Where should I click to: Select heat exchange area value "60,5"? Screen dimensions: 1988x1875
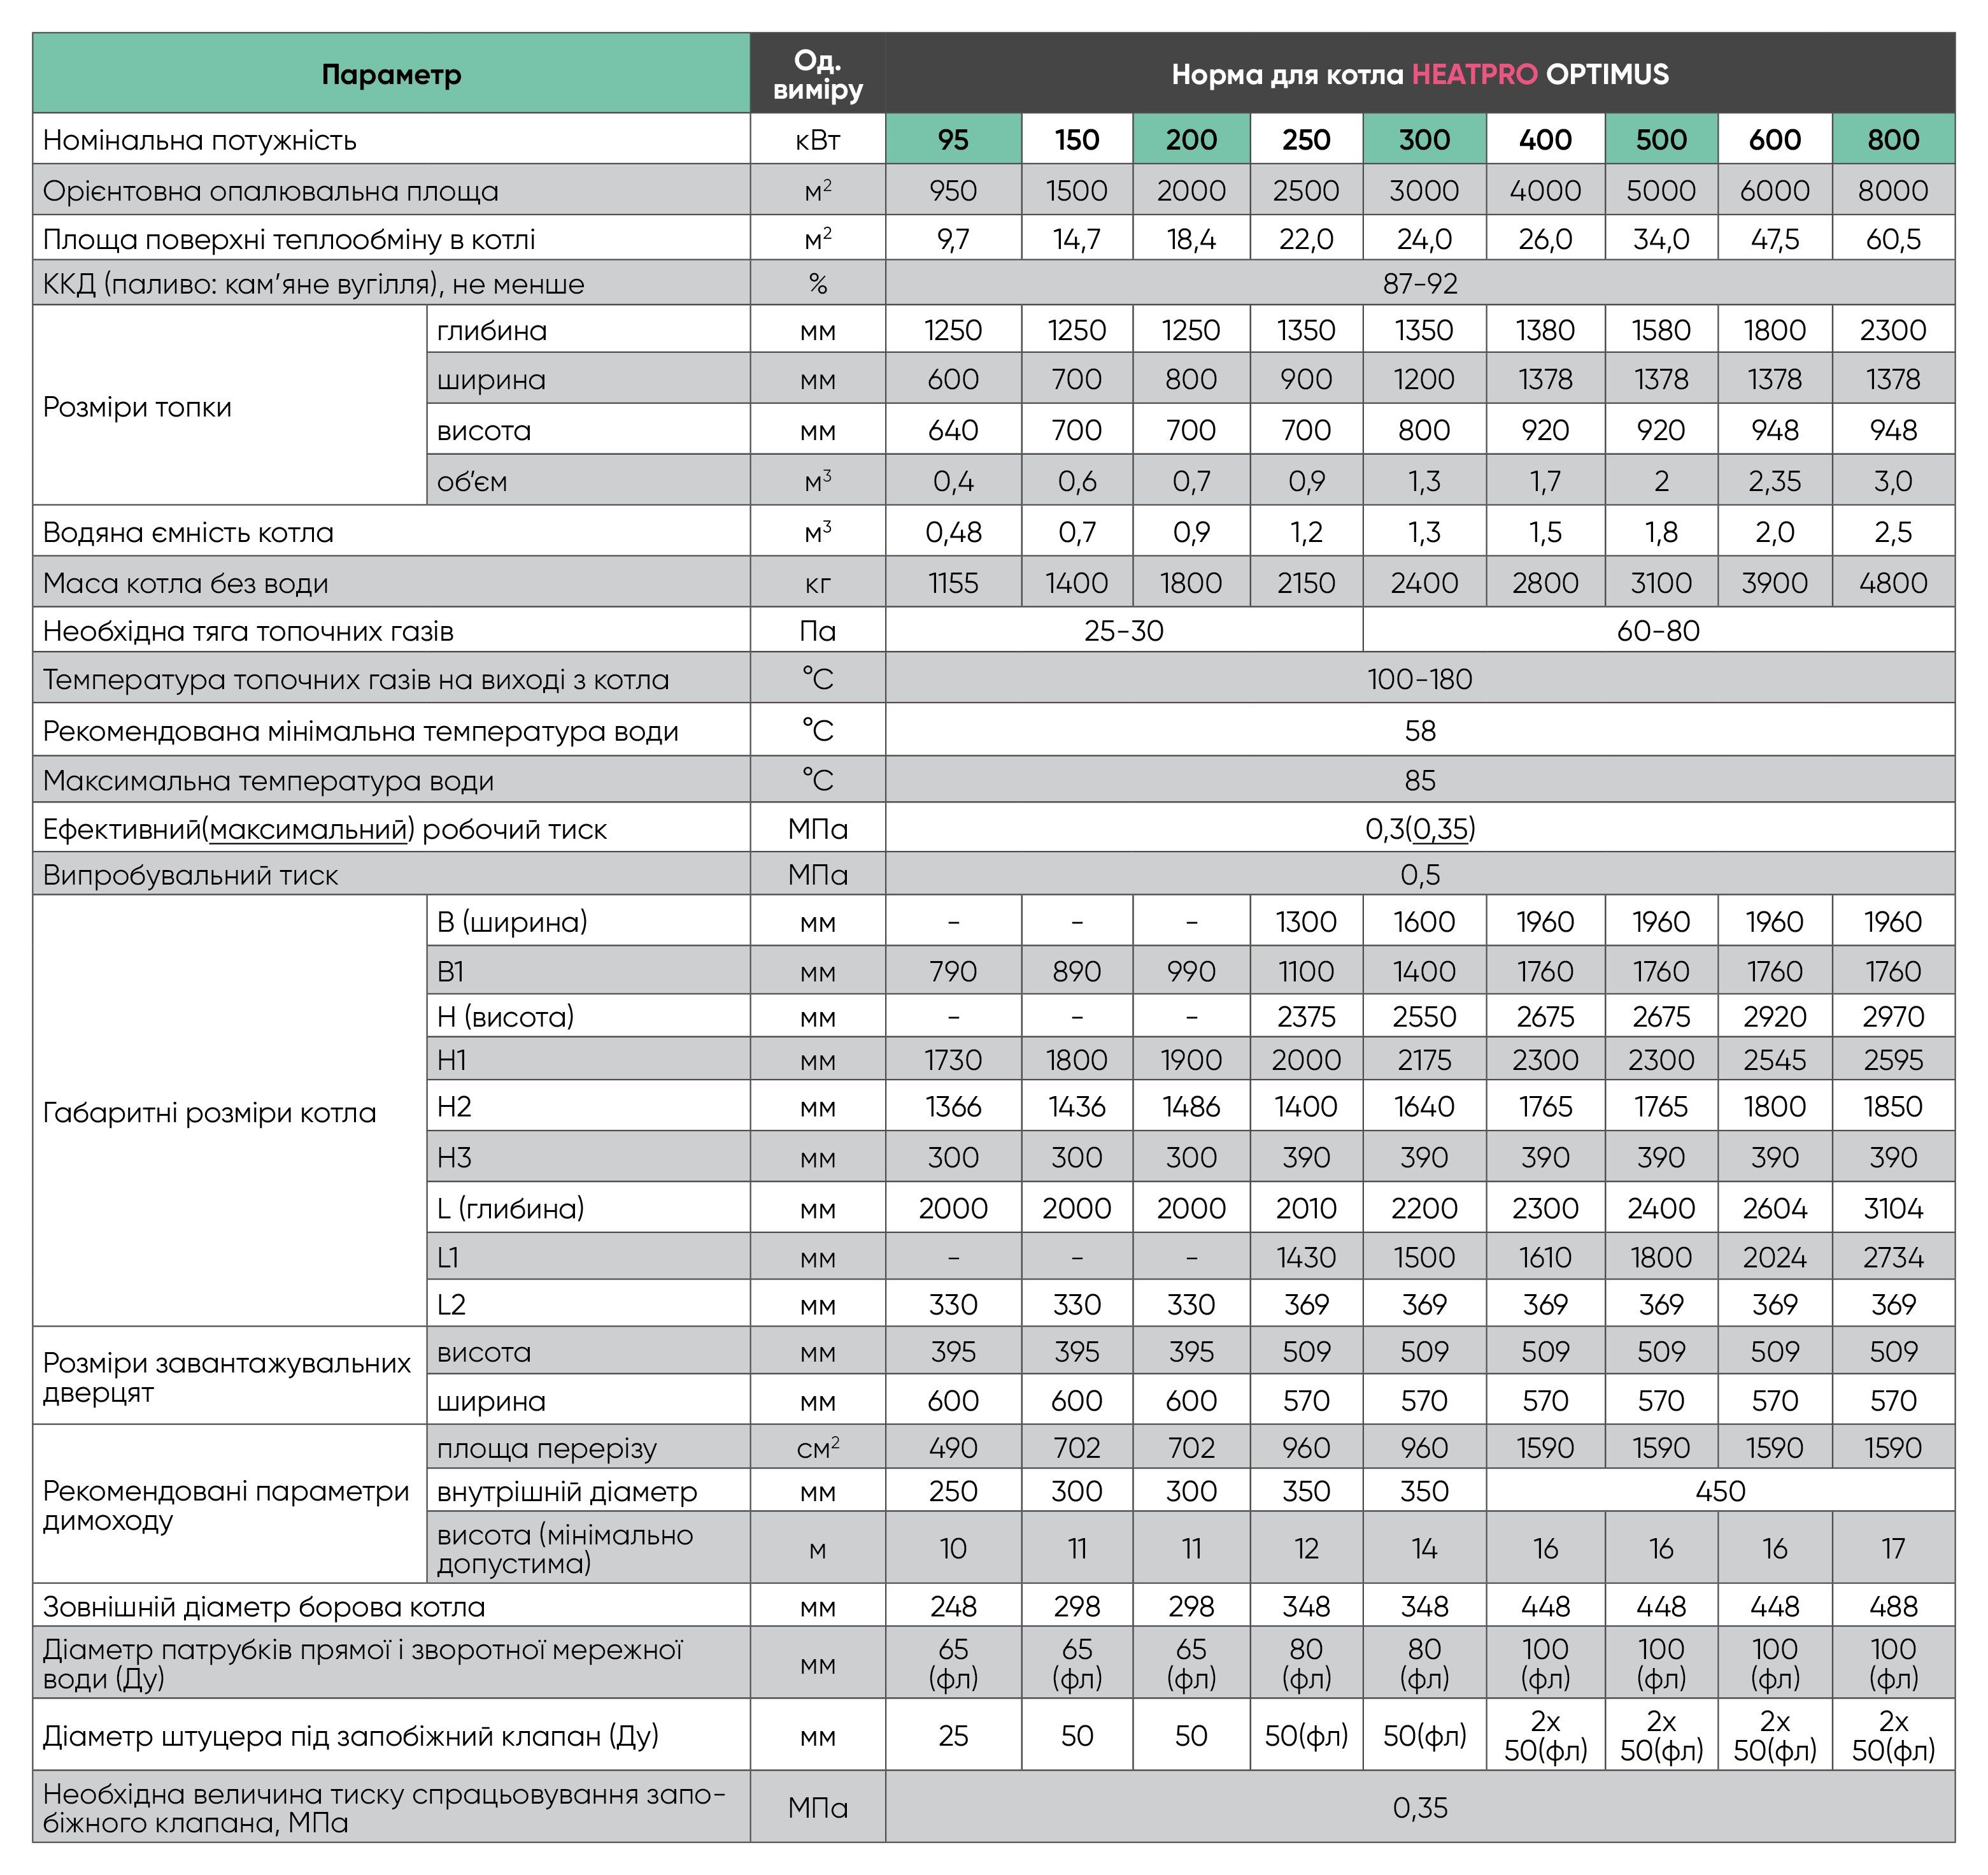[x=1893, y=239]
